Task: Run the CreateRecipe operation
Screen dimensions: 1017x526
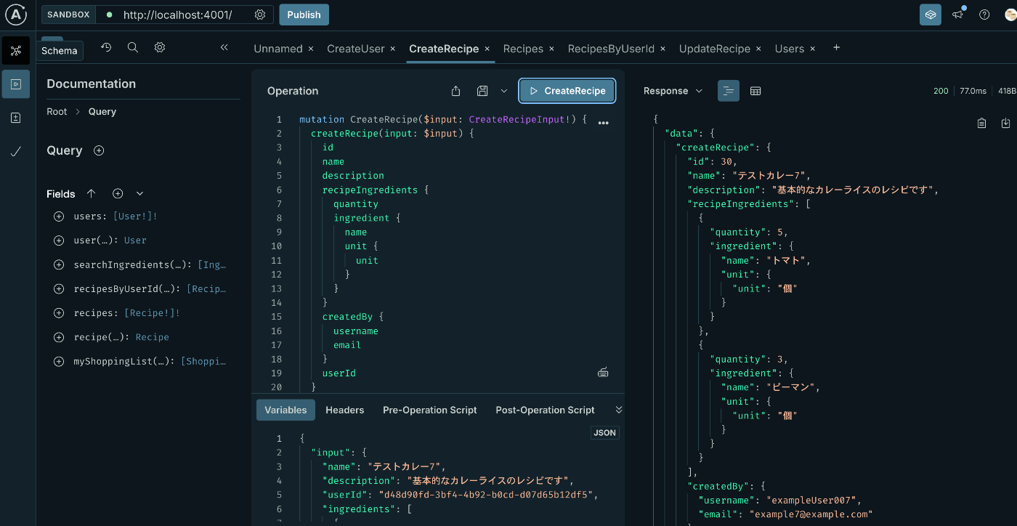Action: [567, 91]
